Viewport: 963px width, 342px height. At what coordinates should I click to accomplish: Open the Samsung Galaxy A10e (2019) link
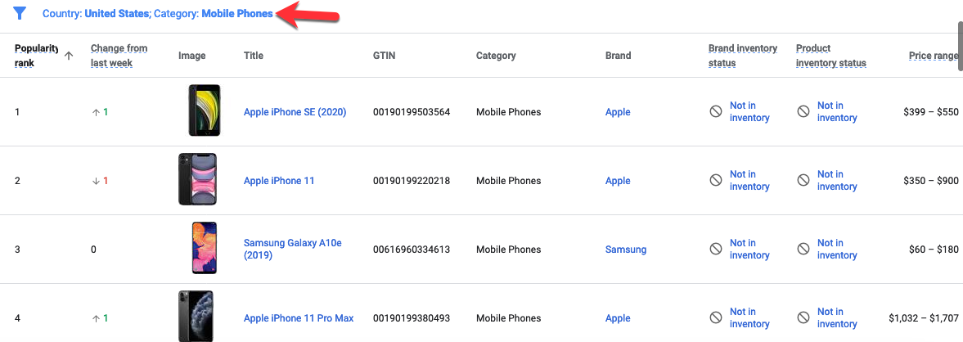292,250
